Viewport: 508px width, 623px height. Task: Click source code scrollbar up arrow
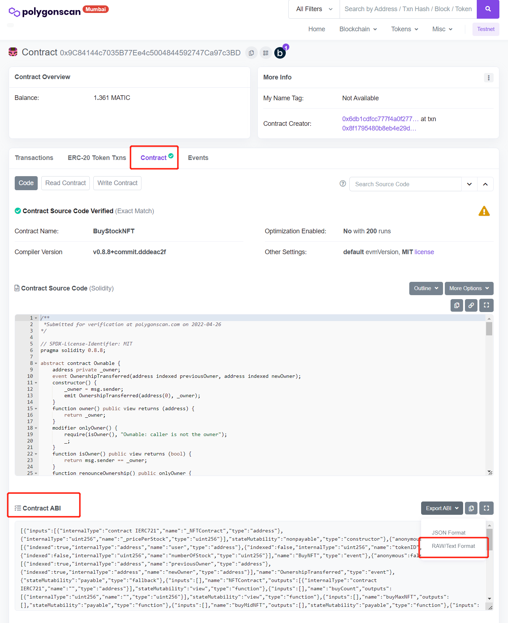489,319
